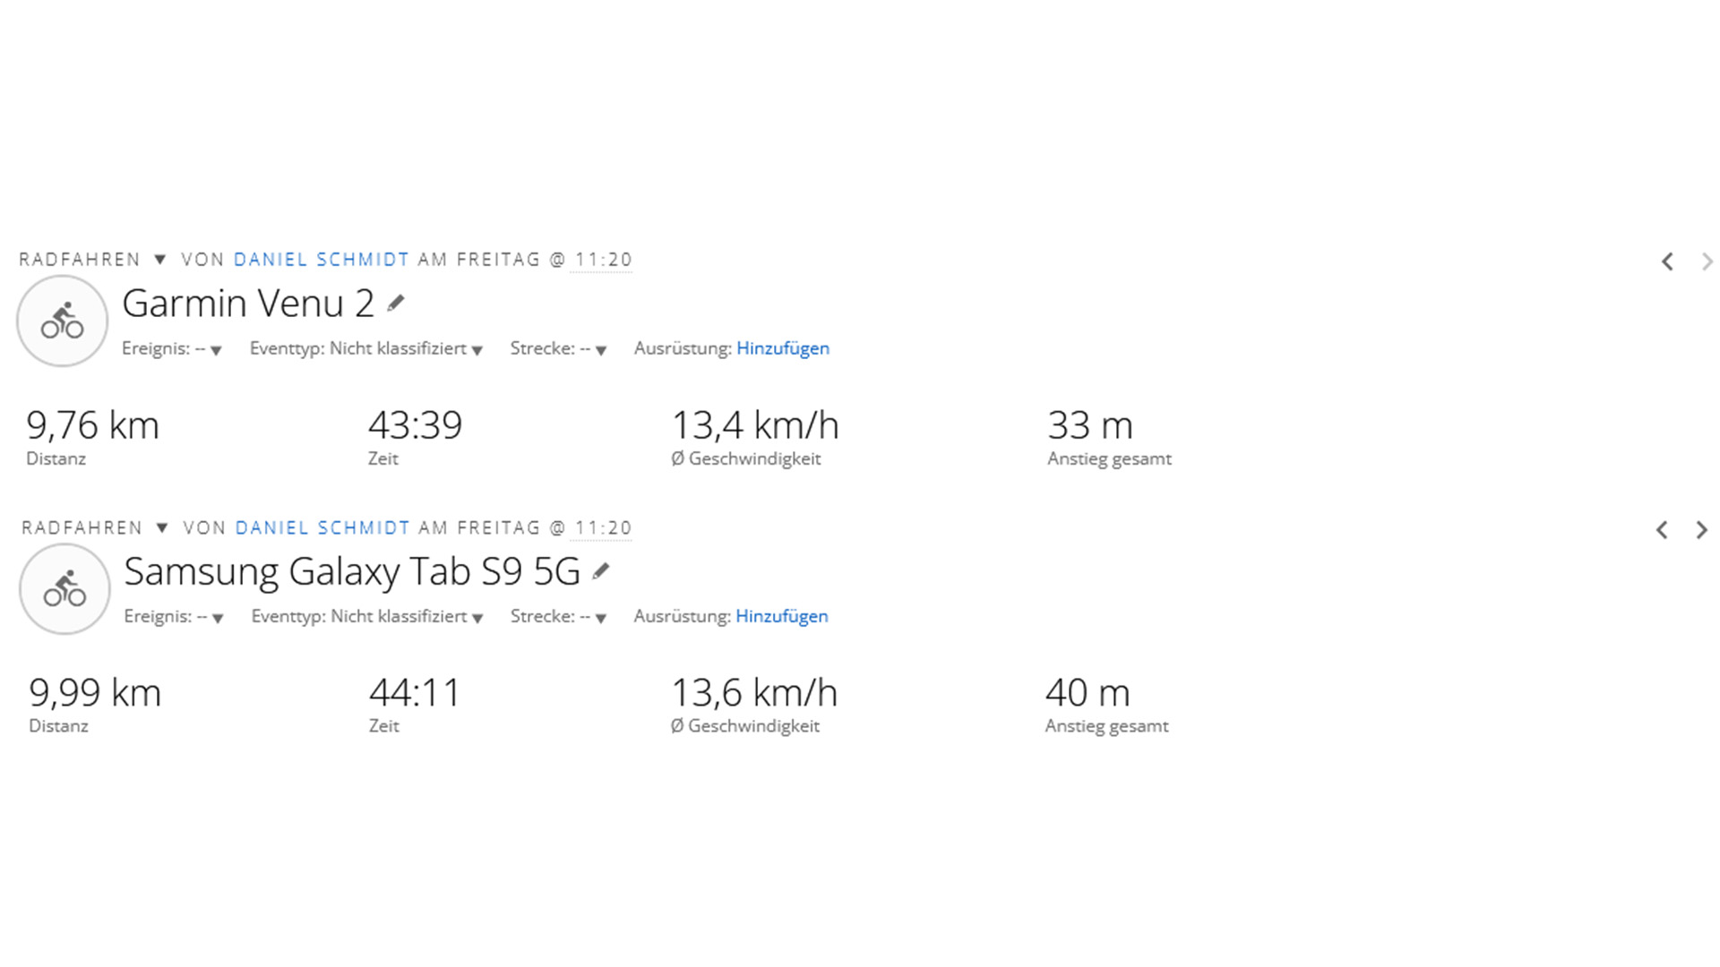Click Hinzufügen equipment link for Samsung activity
This screenshot has width=1720, height=967.
782,616
